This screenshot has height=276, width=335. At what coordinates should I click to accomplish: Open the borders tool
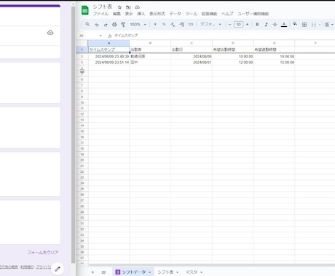point(304,25)
